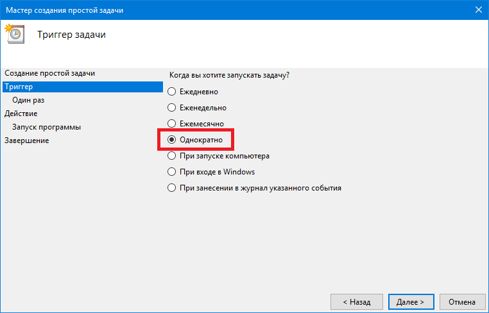Choose При запуске компьютера option

(x=171, y=156)
